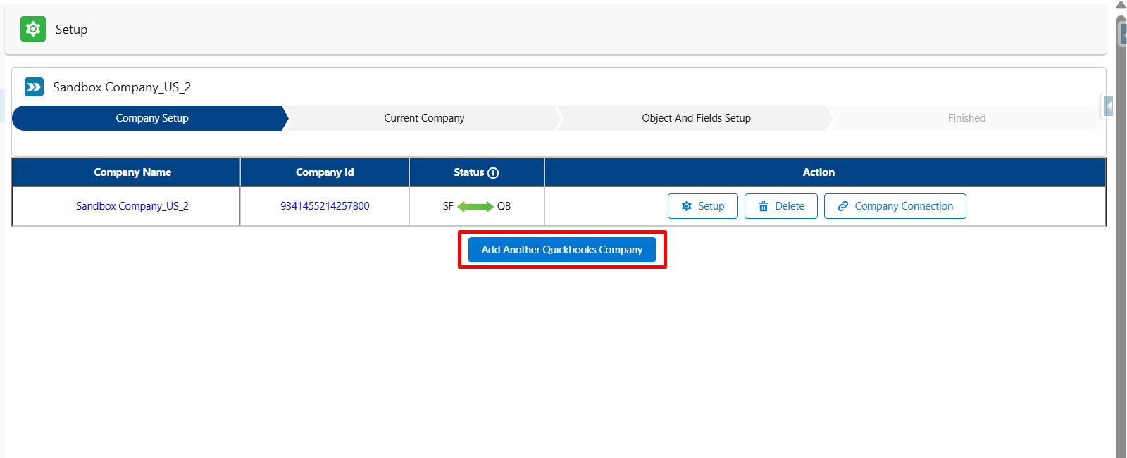Open the Object And Fields Setup step

pos(696,118)
